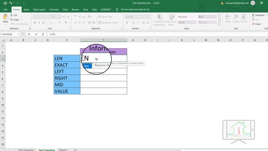Click the Accounting dollar format icon

pos(126,23)
